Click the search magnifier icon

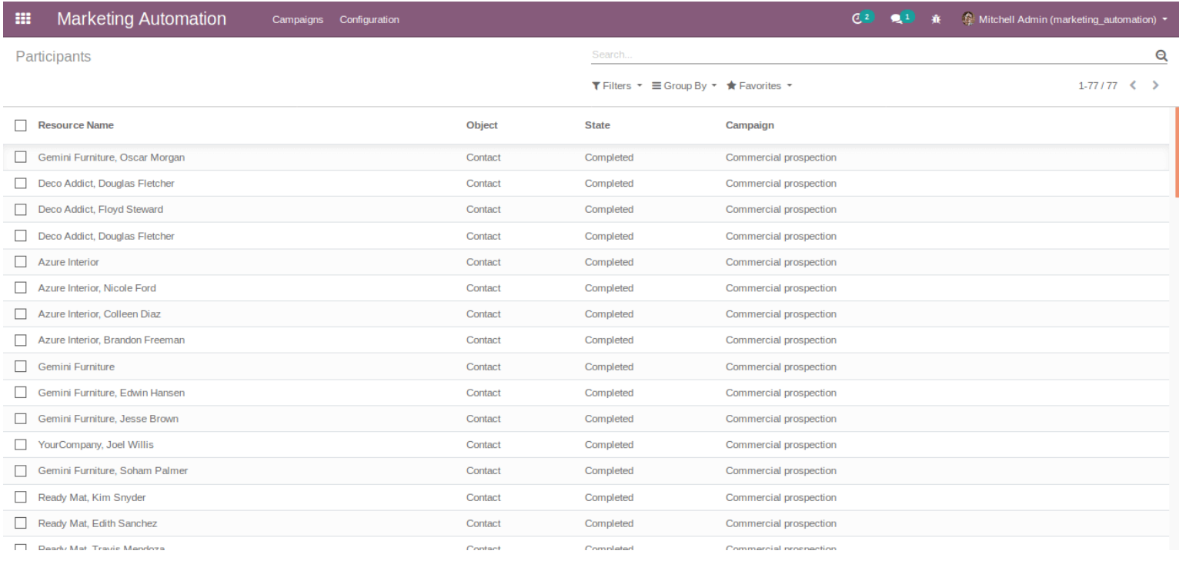click(x=1161, y=55)
